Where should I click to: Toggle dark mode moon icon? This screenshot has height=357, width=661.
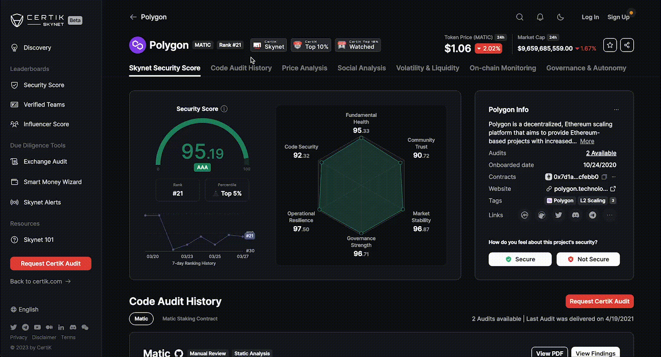(561, 17)
